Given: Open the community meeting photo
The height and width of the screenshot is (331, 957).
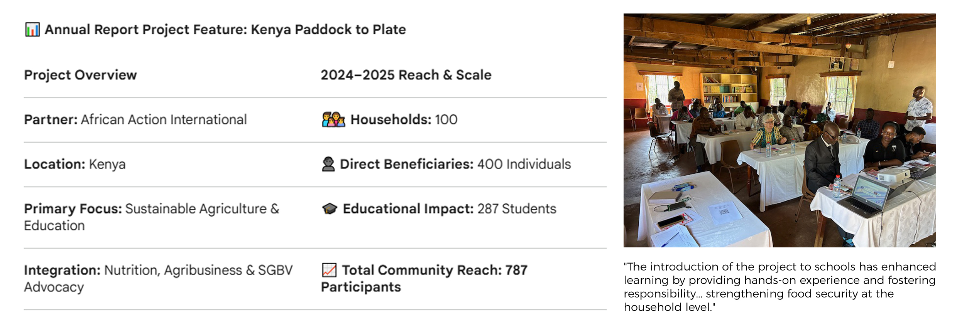Looking at the screenshot, I should click(x=779, y=130).
